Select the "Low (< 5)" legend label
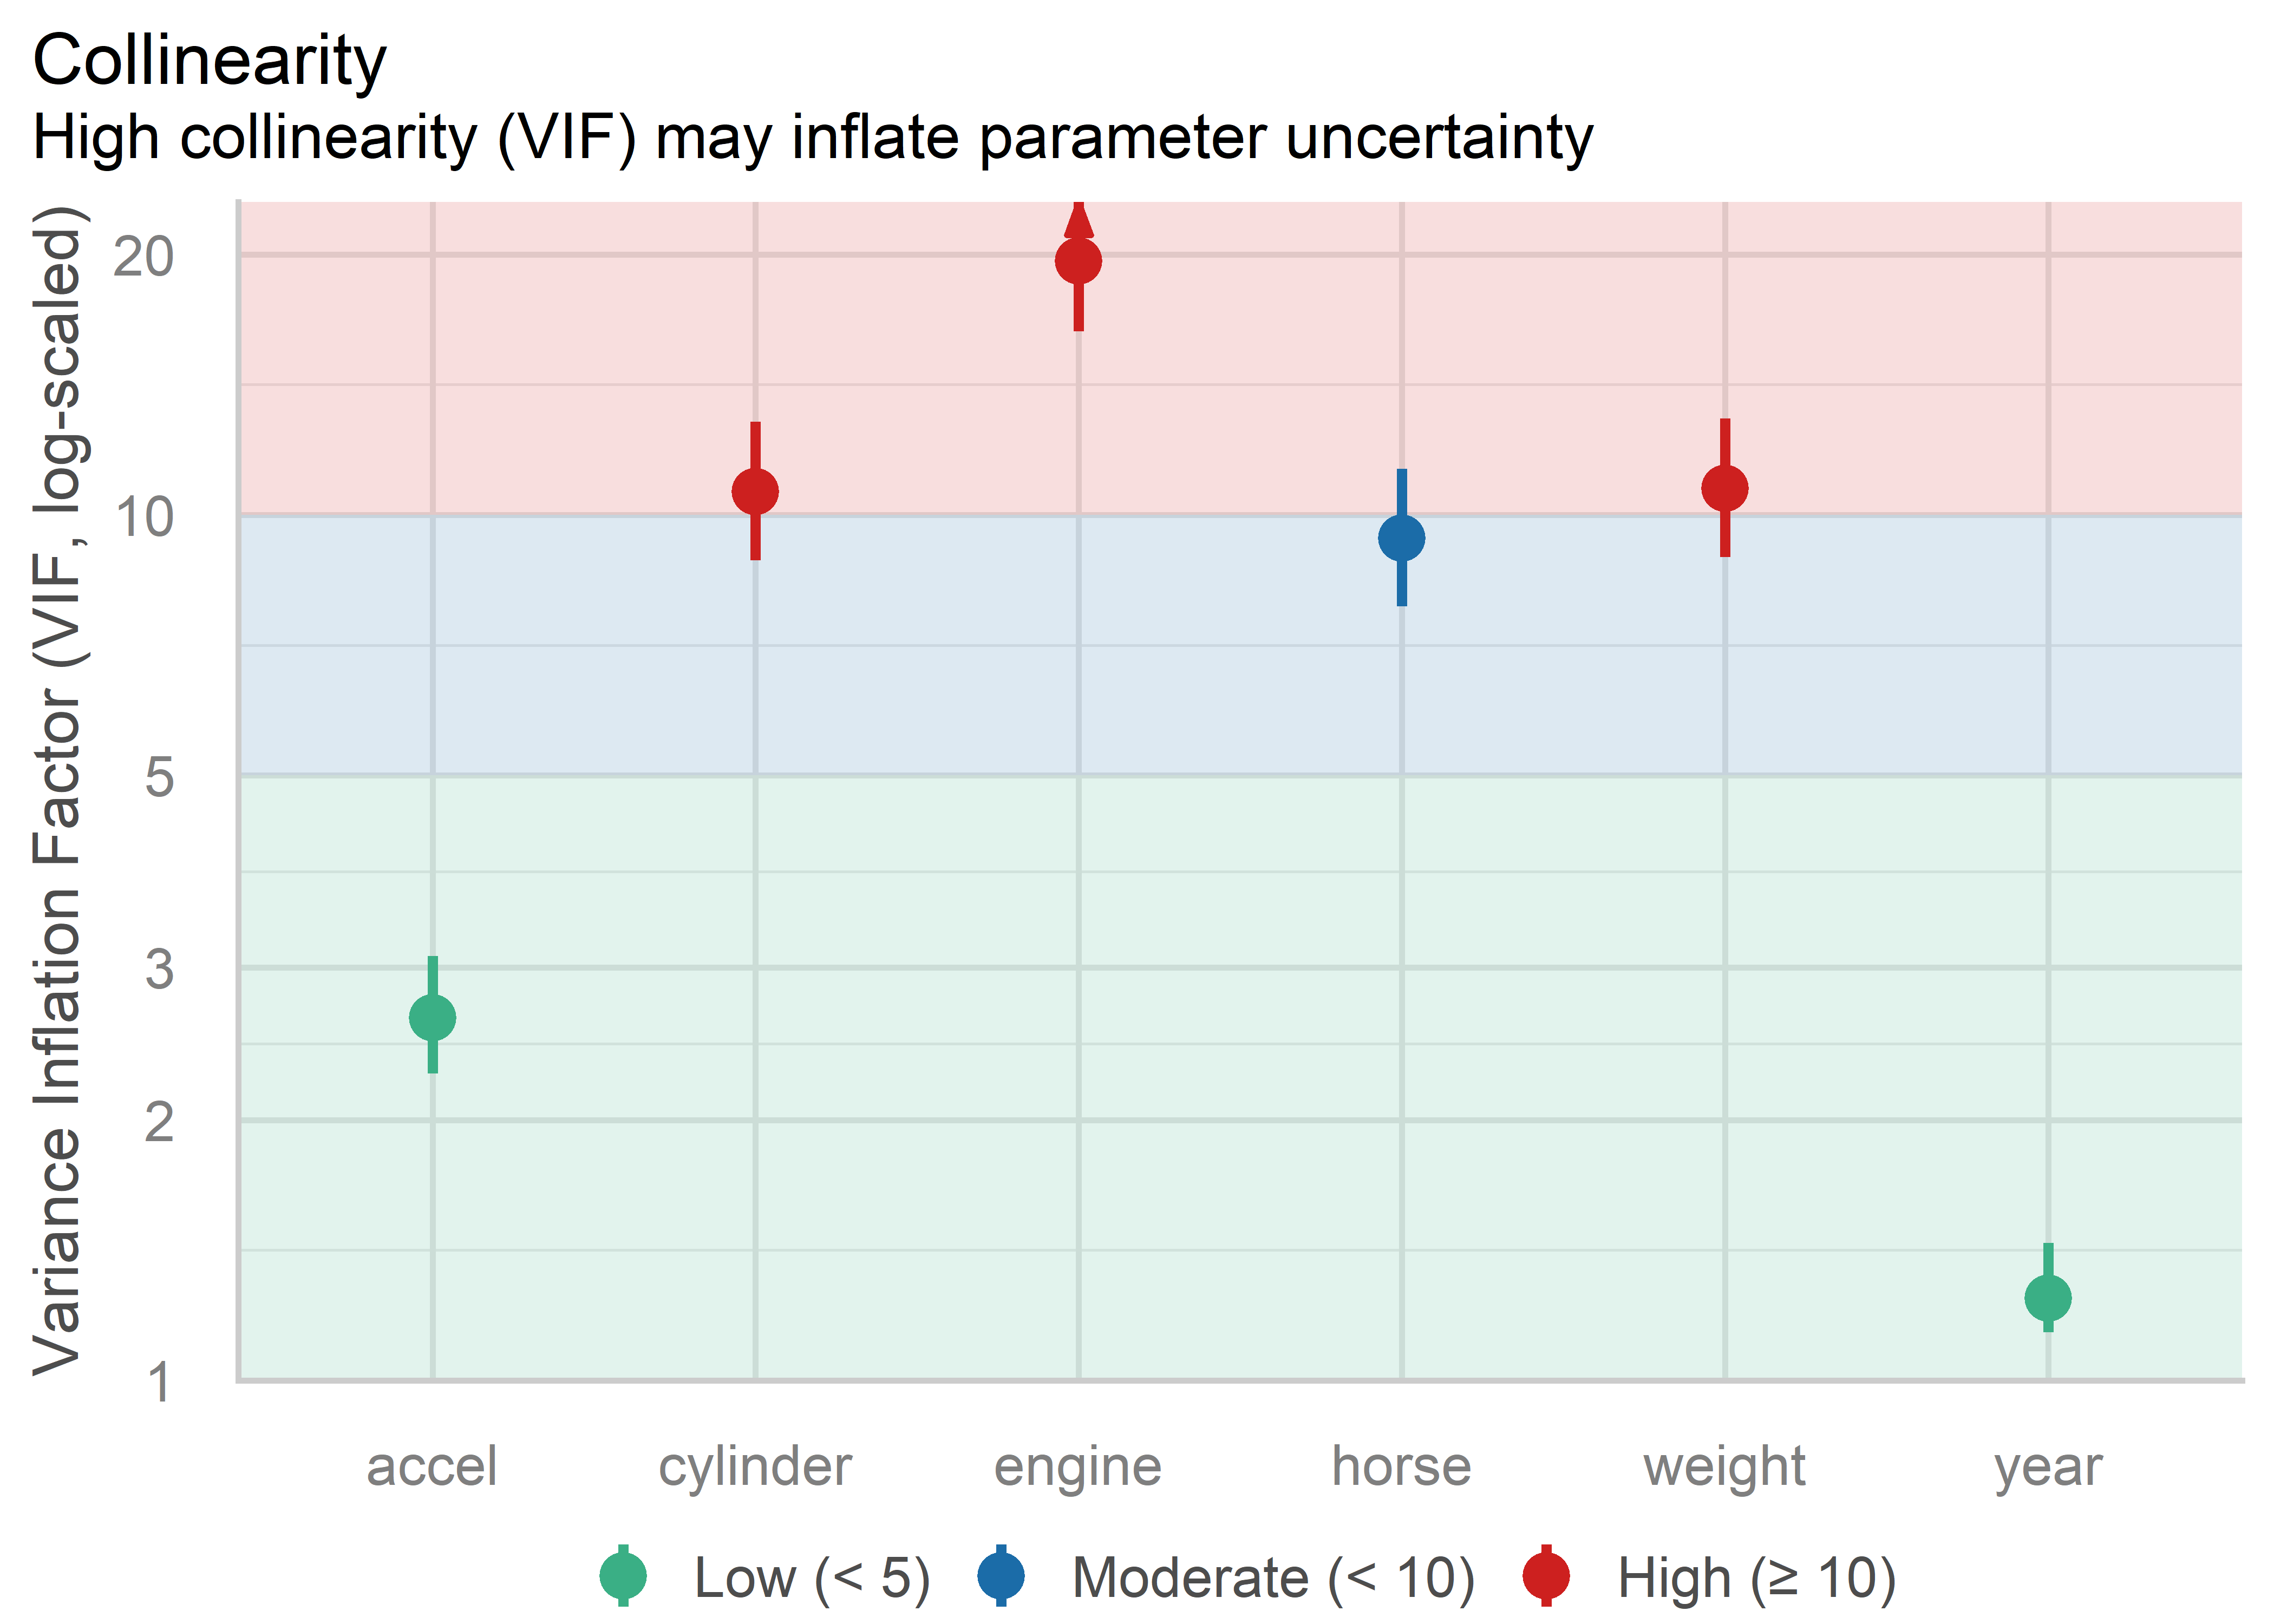This screenshot has width=2274, height=1624. coord(812,1578)
